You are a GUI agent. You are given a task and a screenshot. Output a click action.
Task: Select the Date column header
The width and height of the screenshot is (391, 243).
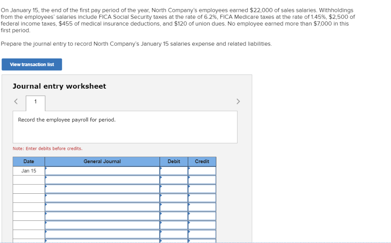(29, 161)
